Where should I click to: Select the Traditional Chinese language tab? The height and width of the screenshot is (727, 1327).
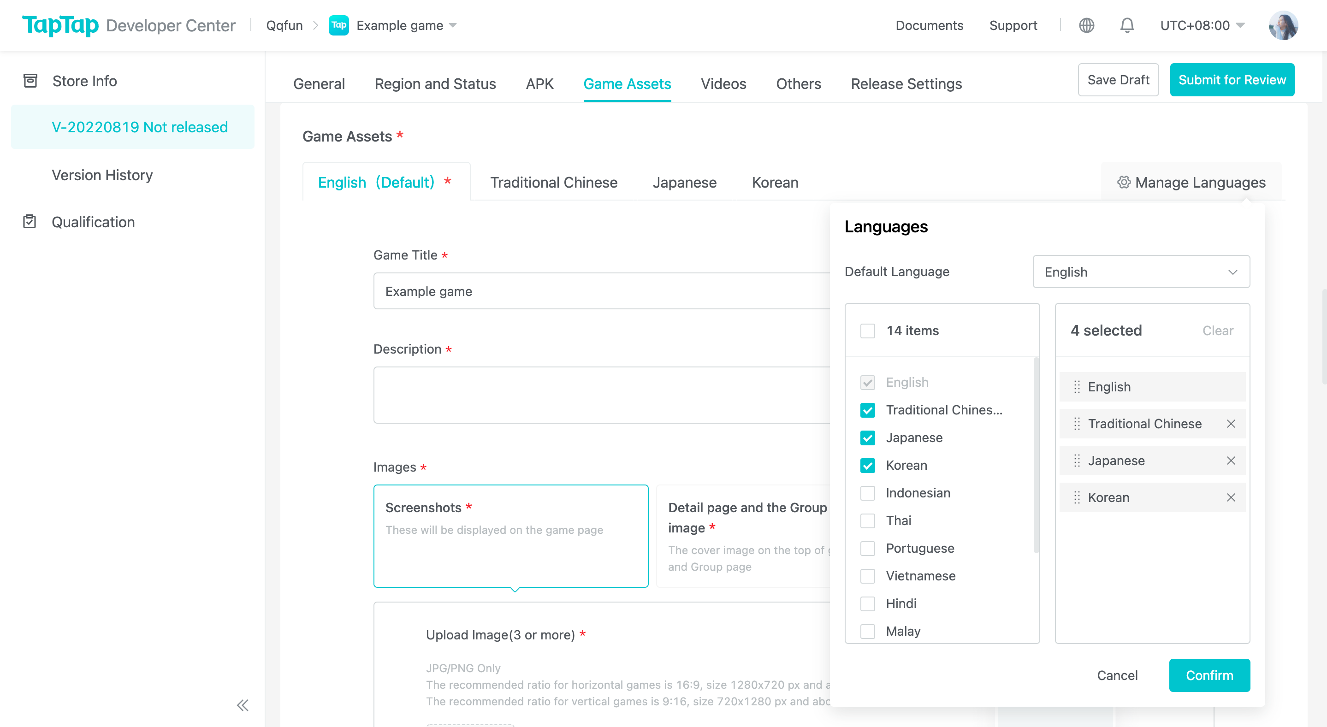(553, 182)
